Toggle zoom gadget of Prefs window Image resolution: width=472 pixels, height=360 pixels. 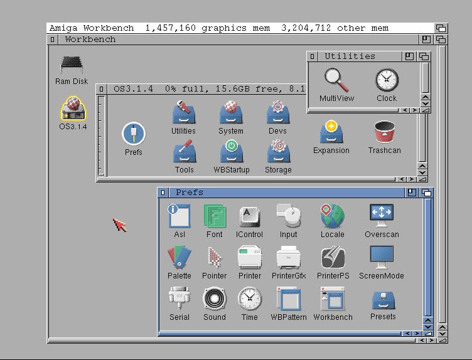click(x=412, y=193)
